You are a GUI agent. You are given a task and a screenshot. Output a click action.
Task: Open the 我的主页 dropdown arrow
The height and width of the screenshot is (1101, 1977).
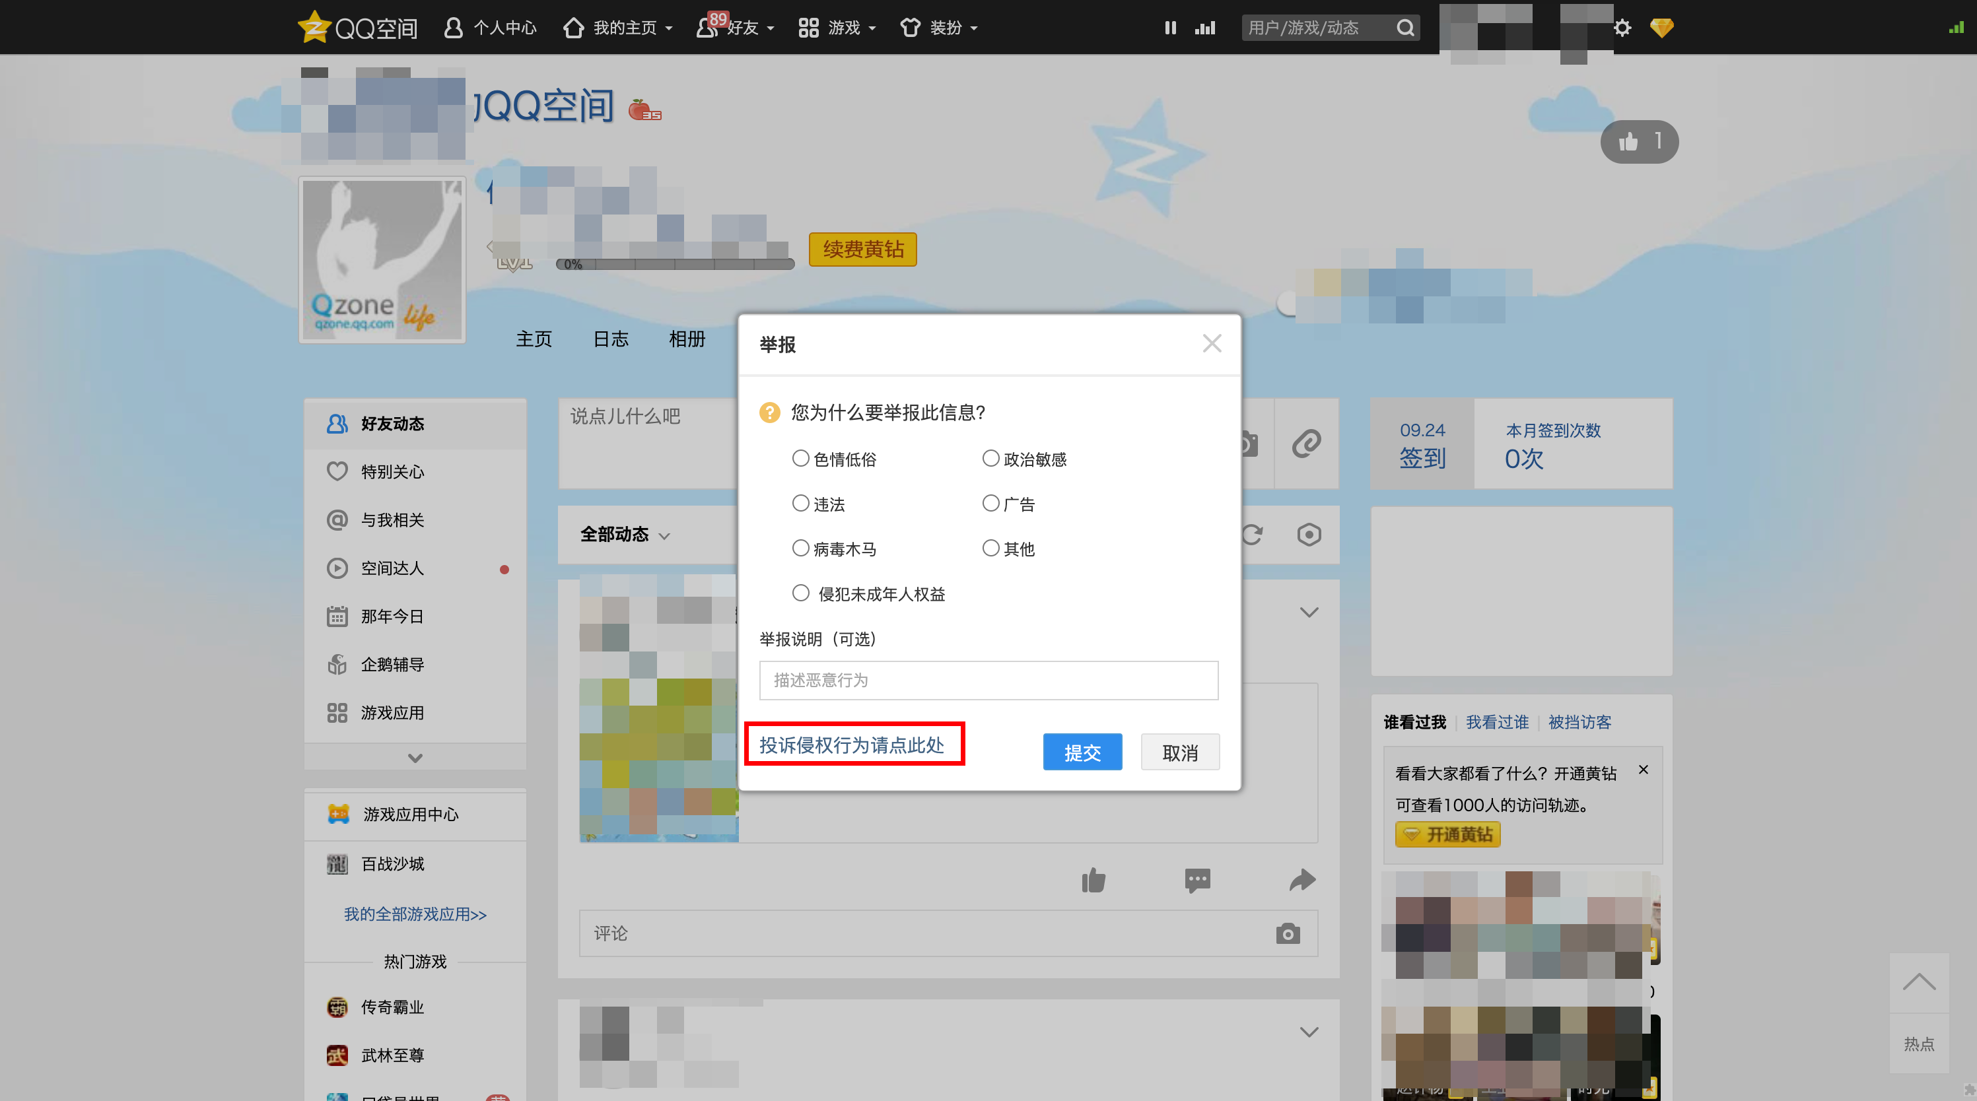click(668, 29)
